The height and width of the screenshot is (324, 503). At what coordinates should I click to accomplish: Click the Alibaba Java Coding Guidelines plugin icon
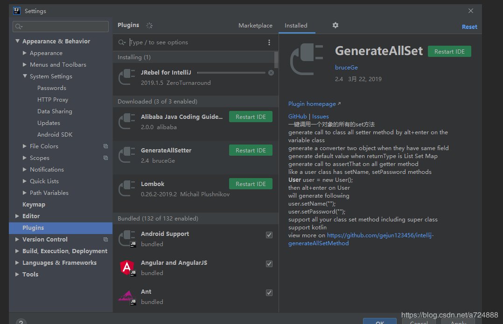click(x=127, y=122)
